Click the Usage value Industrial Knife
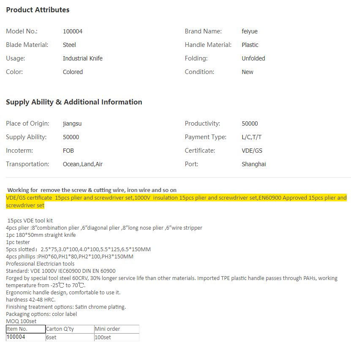351x343 pixels. pyautogui.click(x=83, y=58)
